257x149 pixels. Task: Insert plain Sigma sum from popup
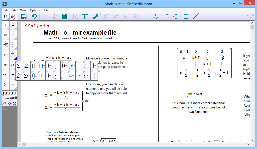26,66
